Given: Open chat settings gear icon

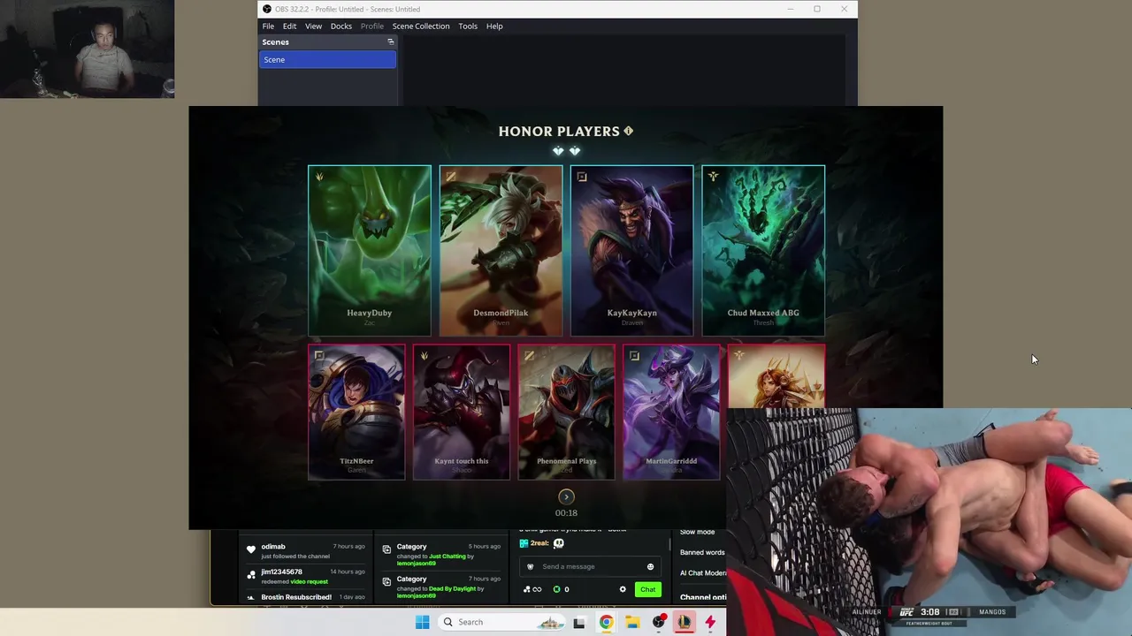Looking at the screenshot, I should 623,589.
